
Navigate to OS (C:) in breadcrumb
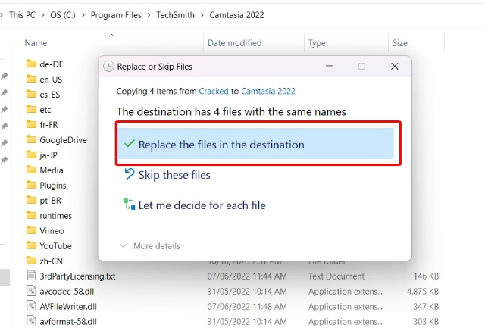[63, 15]
